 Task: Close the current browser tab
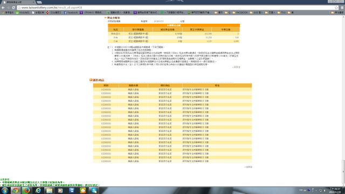pos(33,2)
